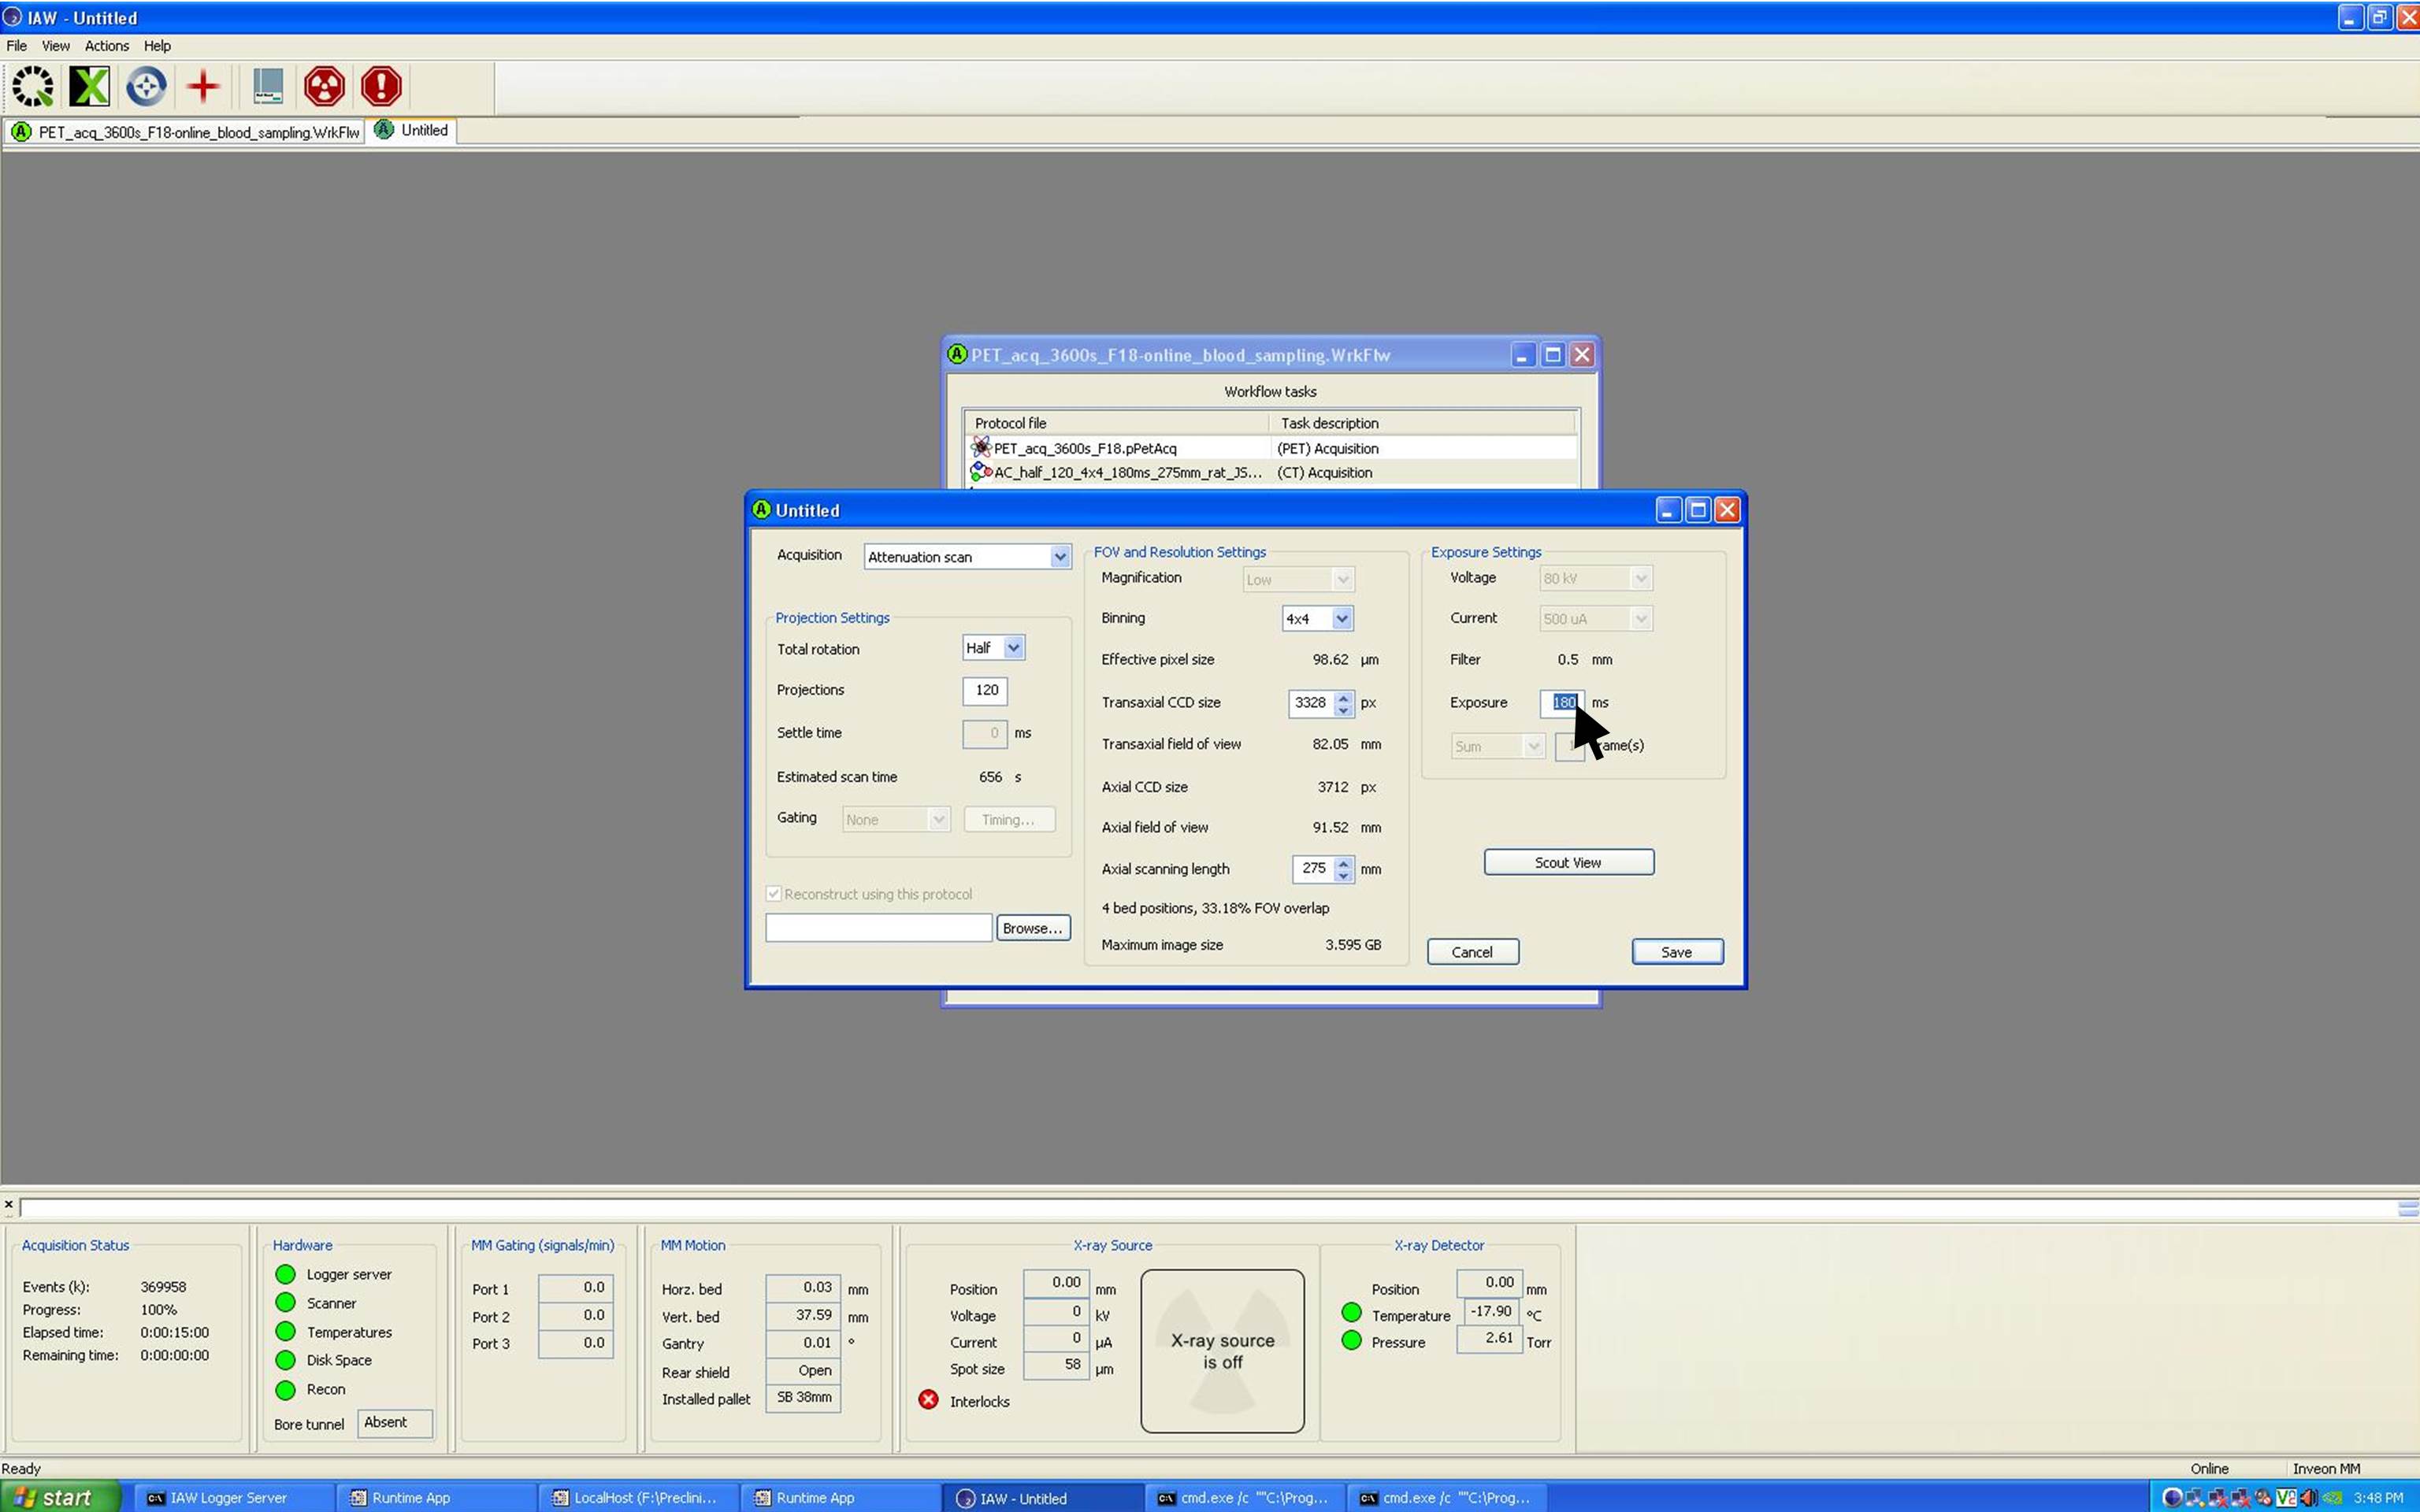The height and width of the screenshot is (1512, 2420).
Task: Click the green X toolbar icon
Action: [89, 86]
